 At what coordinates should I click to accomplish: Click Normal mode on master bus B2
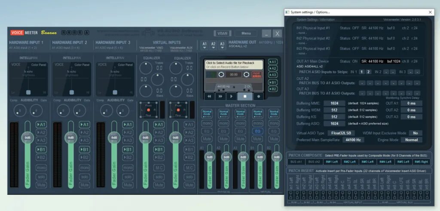click(274, 113)
